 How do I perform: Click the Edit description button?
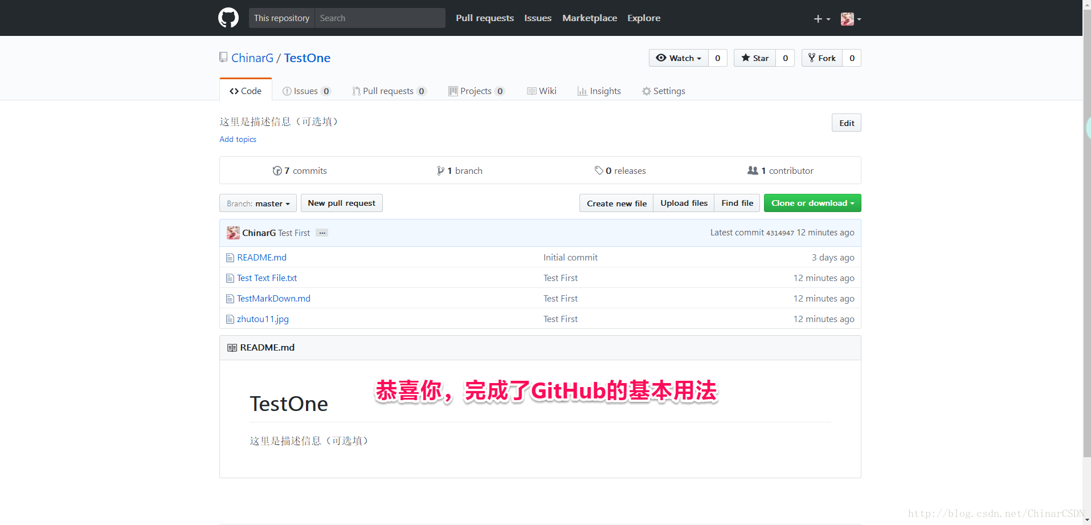pos(847,123)
